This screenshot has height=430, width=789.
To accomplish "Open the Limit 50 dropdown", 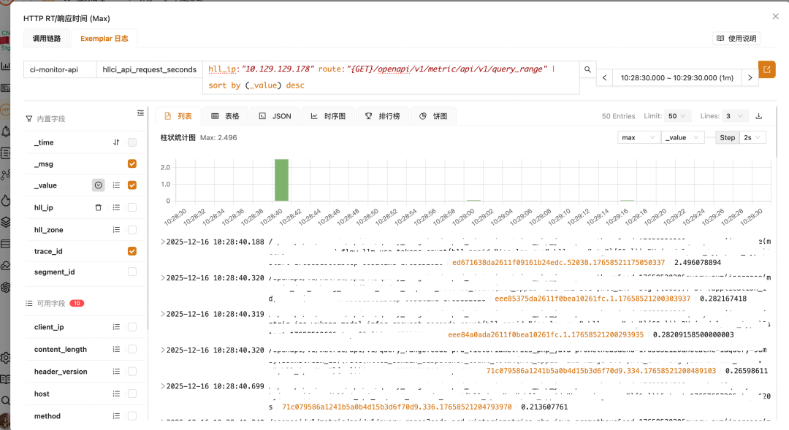I will click(x=676, y=116).
